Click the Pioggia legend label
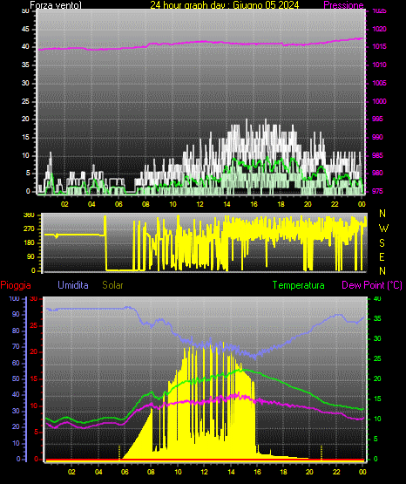The height and width of the screenshot is (484, 406). click(16, 285)
